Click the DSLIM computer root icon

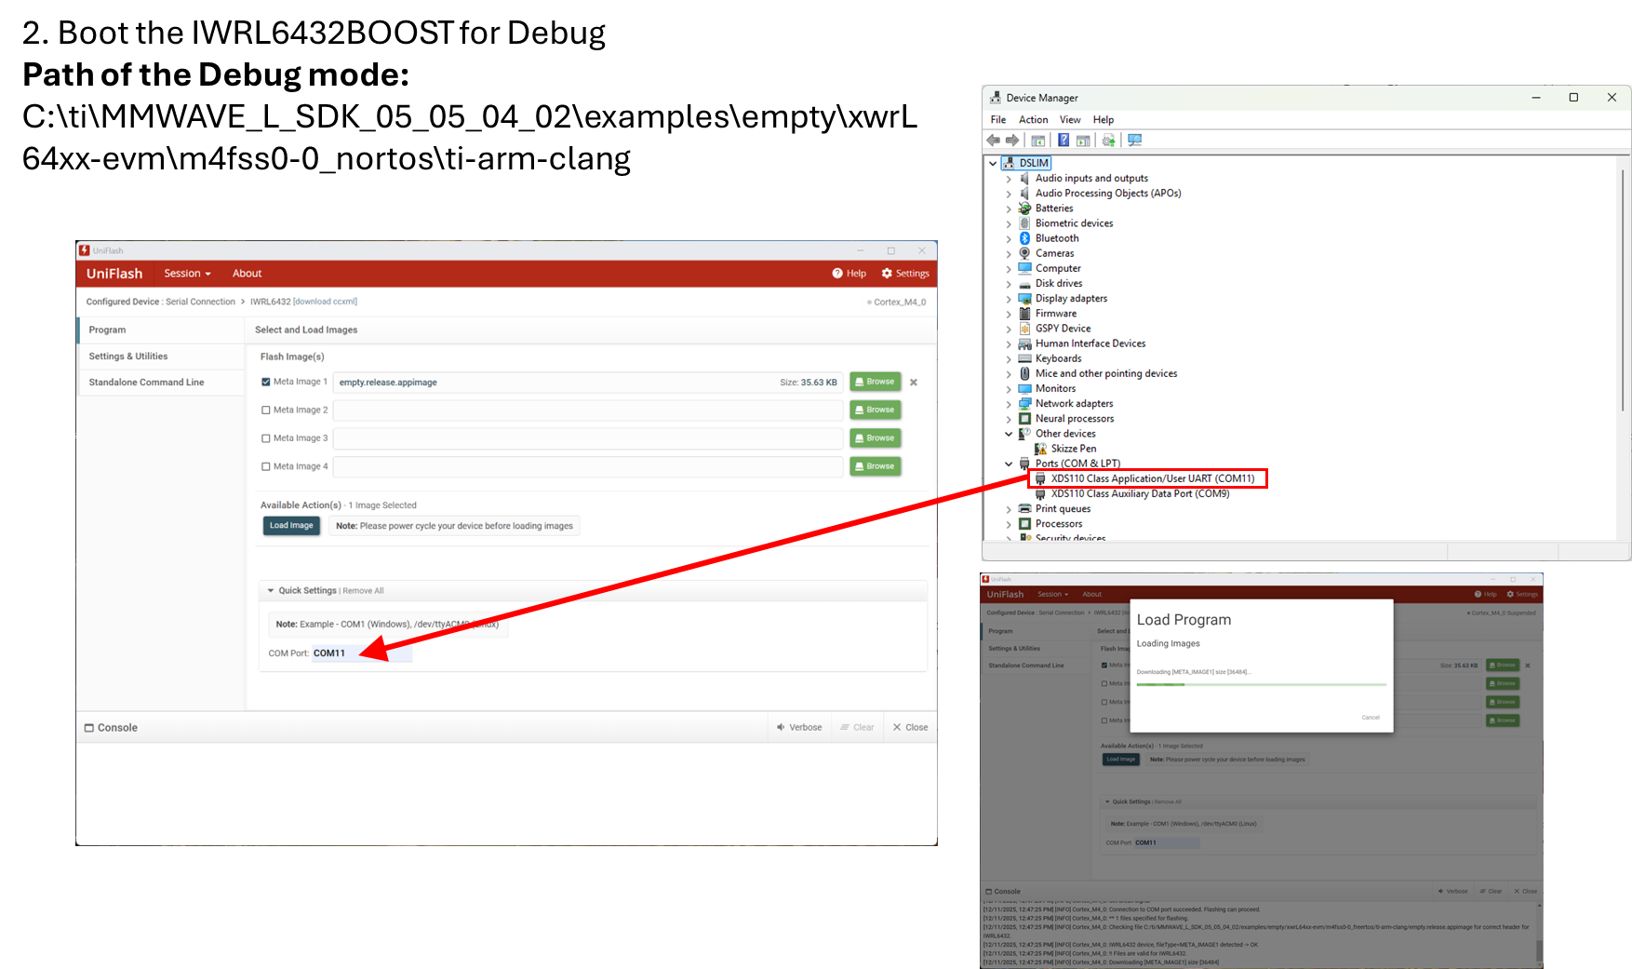click(1008, 163)
